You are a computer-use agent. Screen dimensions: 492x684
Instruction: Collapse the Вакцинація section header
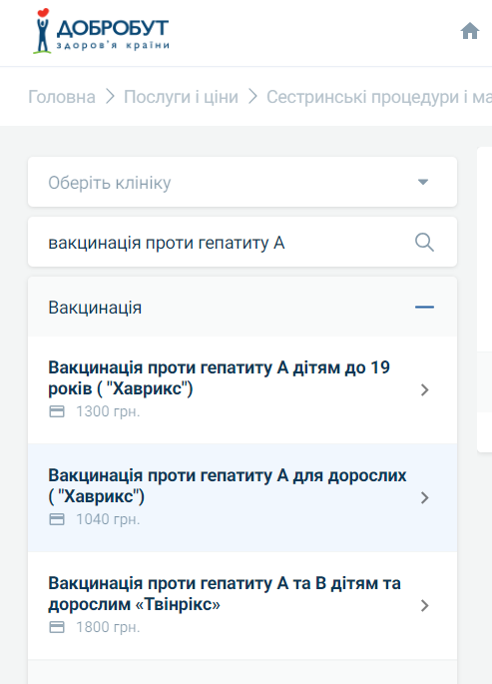click(x=243, y=308)
